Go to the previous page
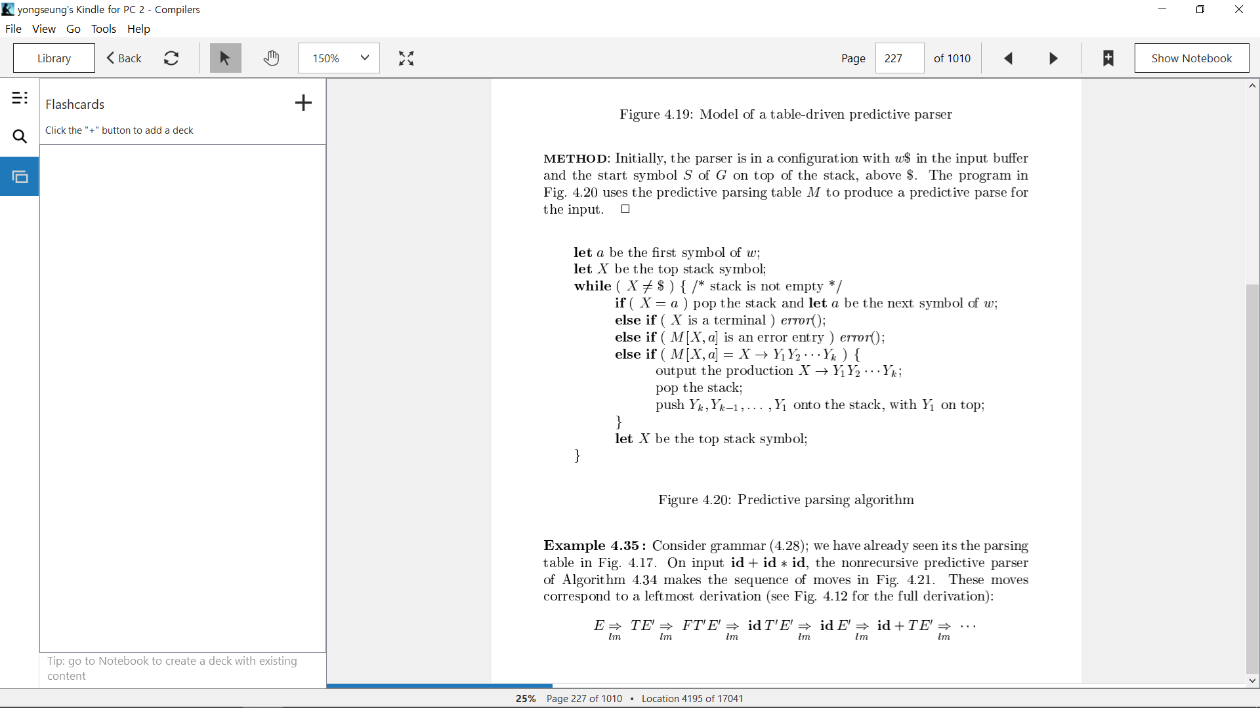This screenshot has height=708, width=1260. 1009,58
